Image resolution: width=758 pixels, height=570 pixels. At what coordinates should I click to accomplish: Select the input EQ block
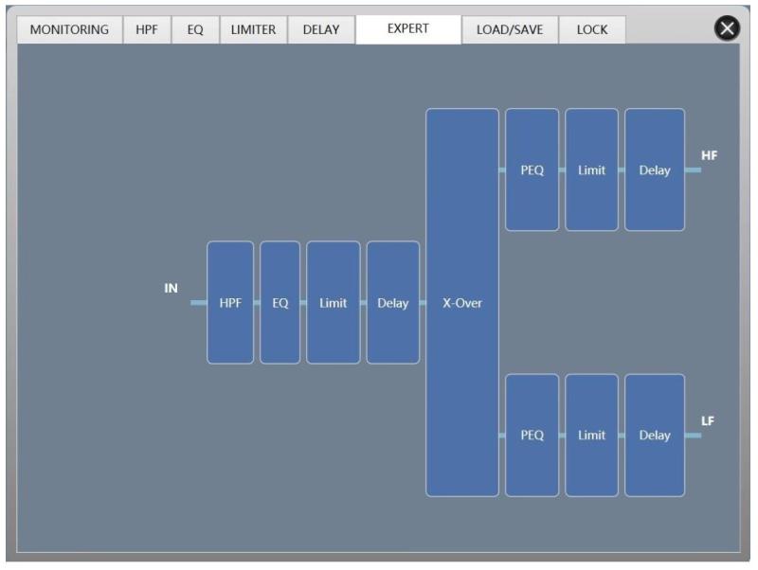pos(280,303)
